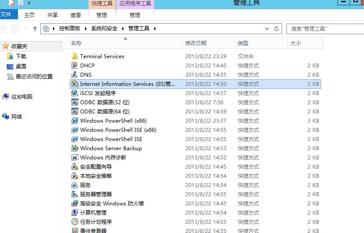Sort by the 大小 column header

pos(305,43)
